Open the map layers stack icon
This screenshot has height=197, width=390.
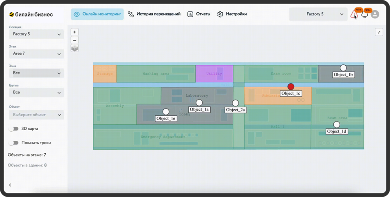75,49
